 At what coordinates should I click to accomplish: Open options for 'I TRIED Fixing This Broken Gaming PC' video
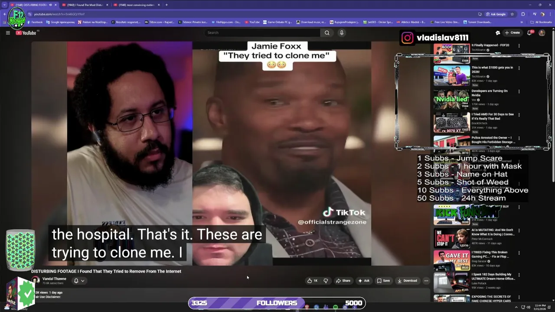(519, 253)
